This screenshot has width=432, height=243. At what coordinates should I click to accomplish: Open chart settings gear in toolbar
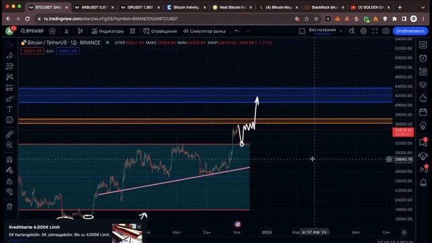click(x=363, y=31)
